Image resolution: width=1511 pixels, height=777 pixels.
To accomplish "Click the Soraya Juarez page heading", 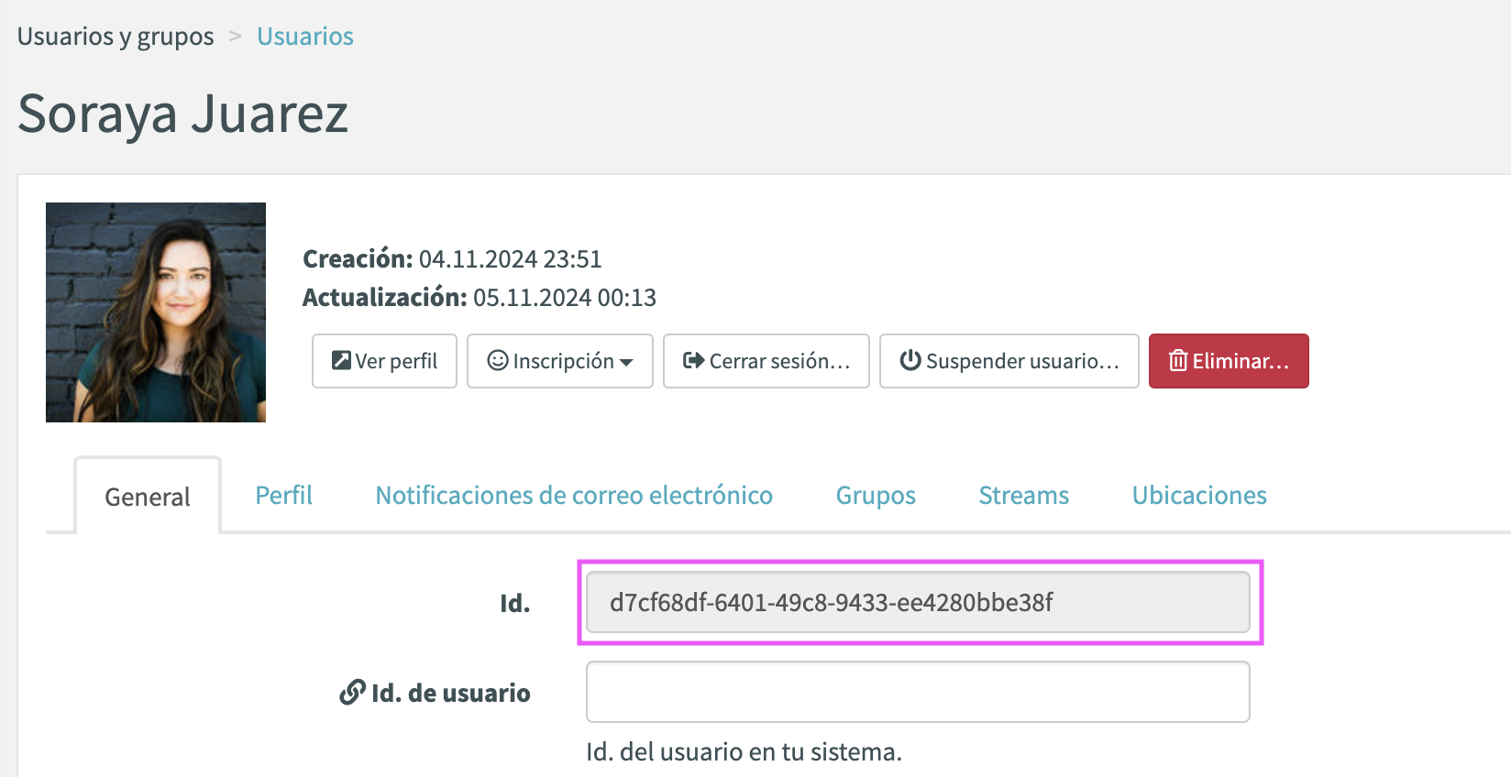I will (x=183, y=115).
